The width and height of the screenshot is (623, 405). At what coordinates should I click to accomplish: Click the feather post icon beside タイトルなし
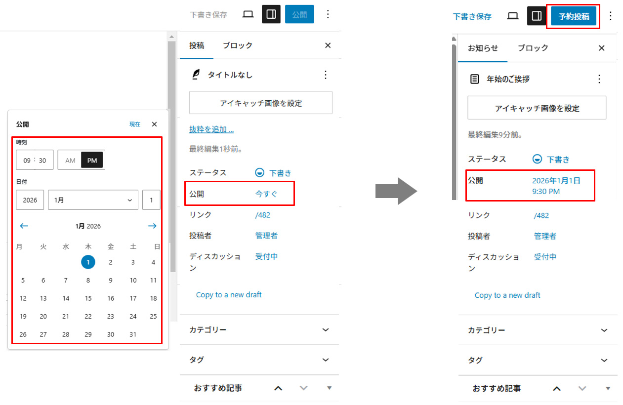tap(196, 75)
